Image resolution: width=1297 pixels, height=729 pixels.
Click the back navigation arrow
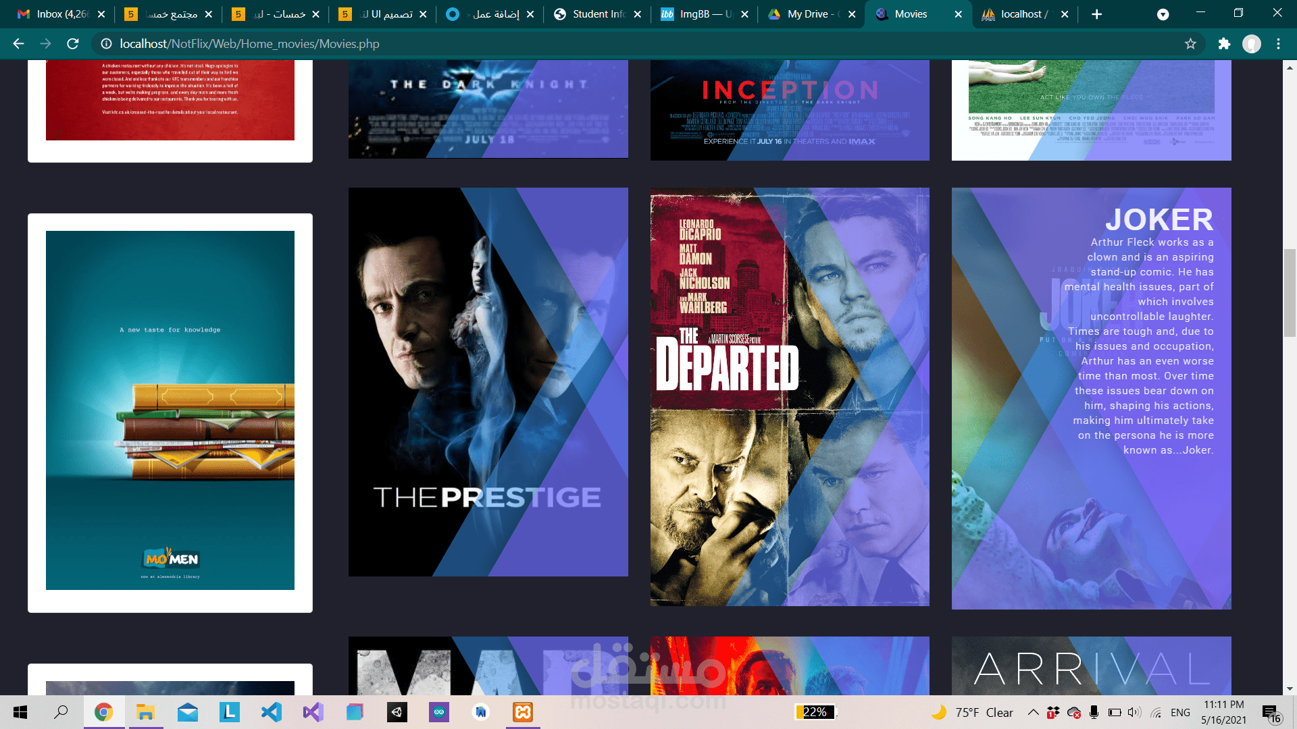coord(18,44)
